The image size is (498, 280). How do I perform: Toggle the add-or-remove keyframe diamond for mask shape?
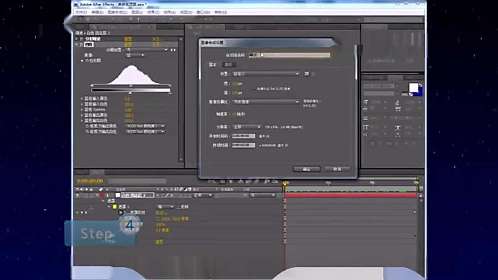click(x=81, y=212)
